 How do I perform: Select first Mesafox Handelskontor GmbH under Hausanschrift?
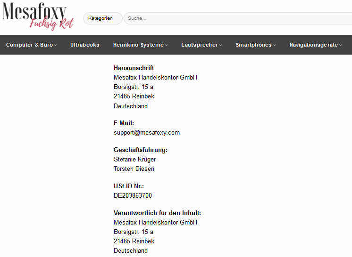point(155,78)
